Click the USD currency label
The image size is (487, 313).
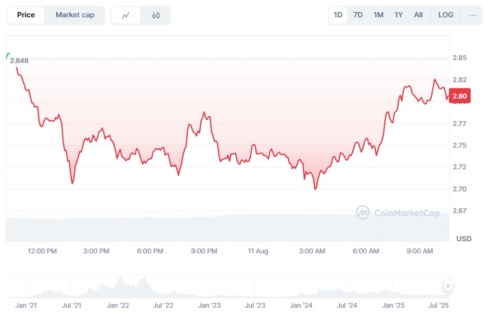(x=464, y=239)
